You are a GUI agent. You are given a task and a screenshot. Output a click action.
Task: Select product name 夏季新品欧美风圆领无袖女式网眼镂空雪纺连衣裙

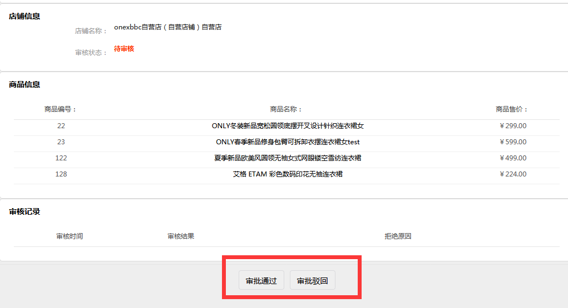288,158
